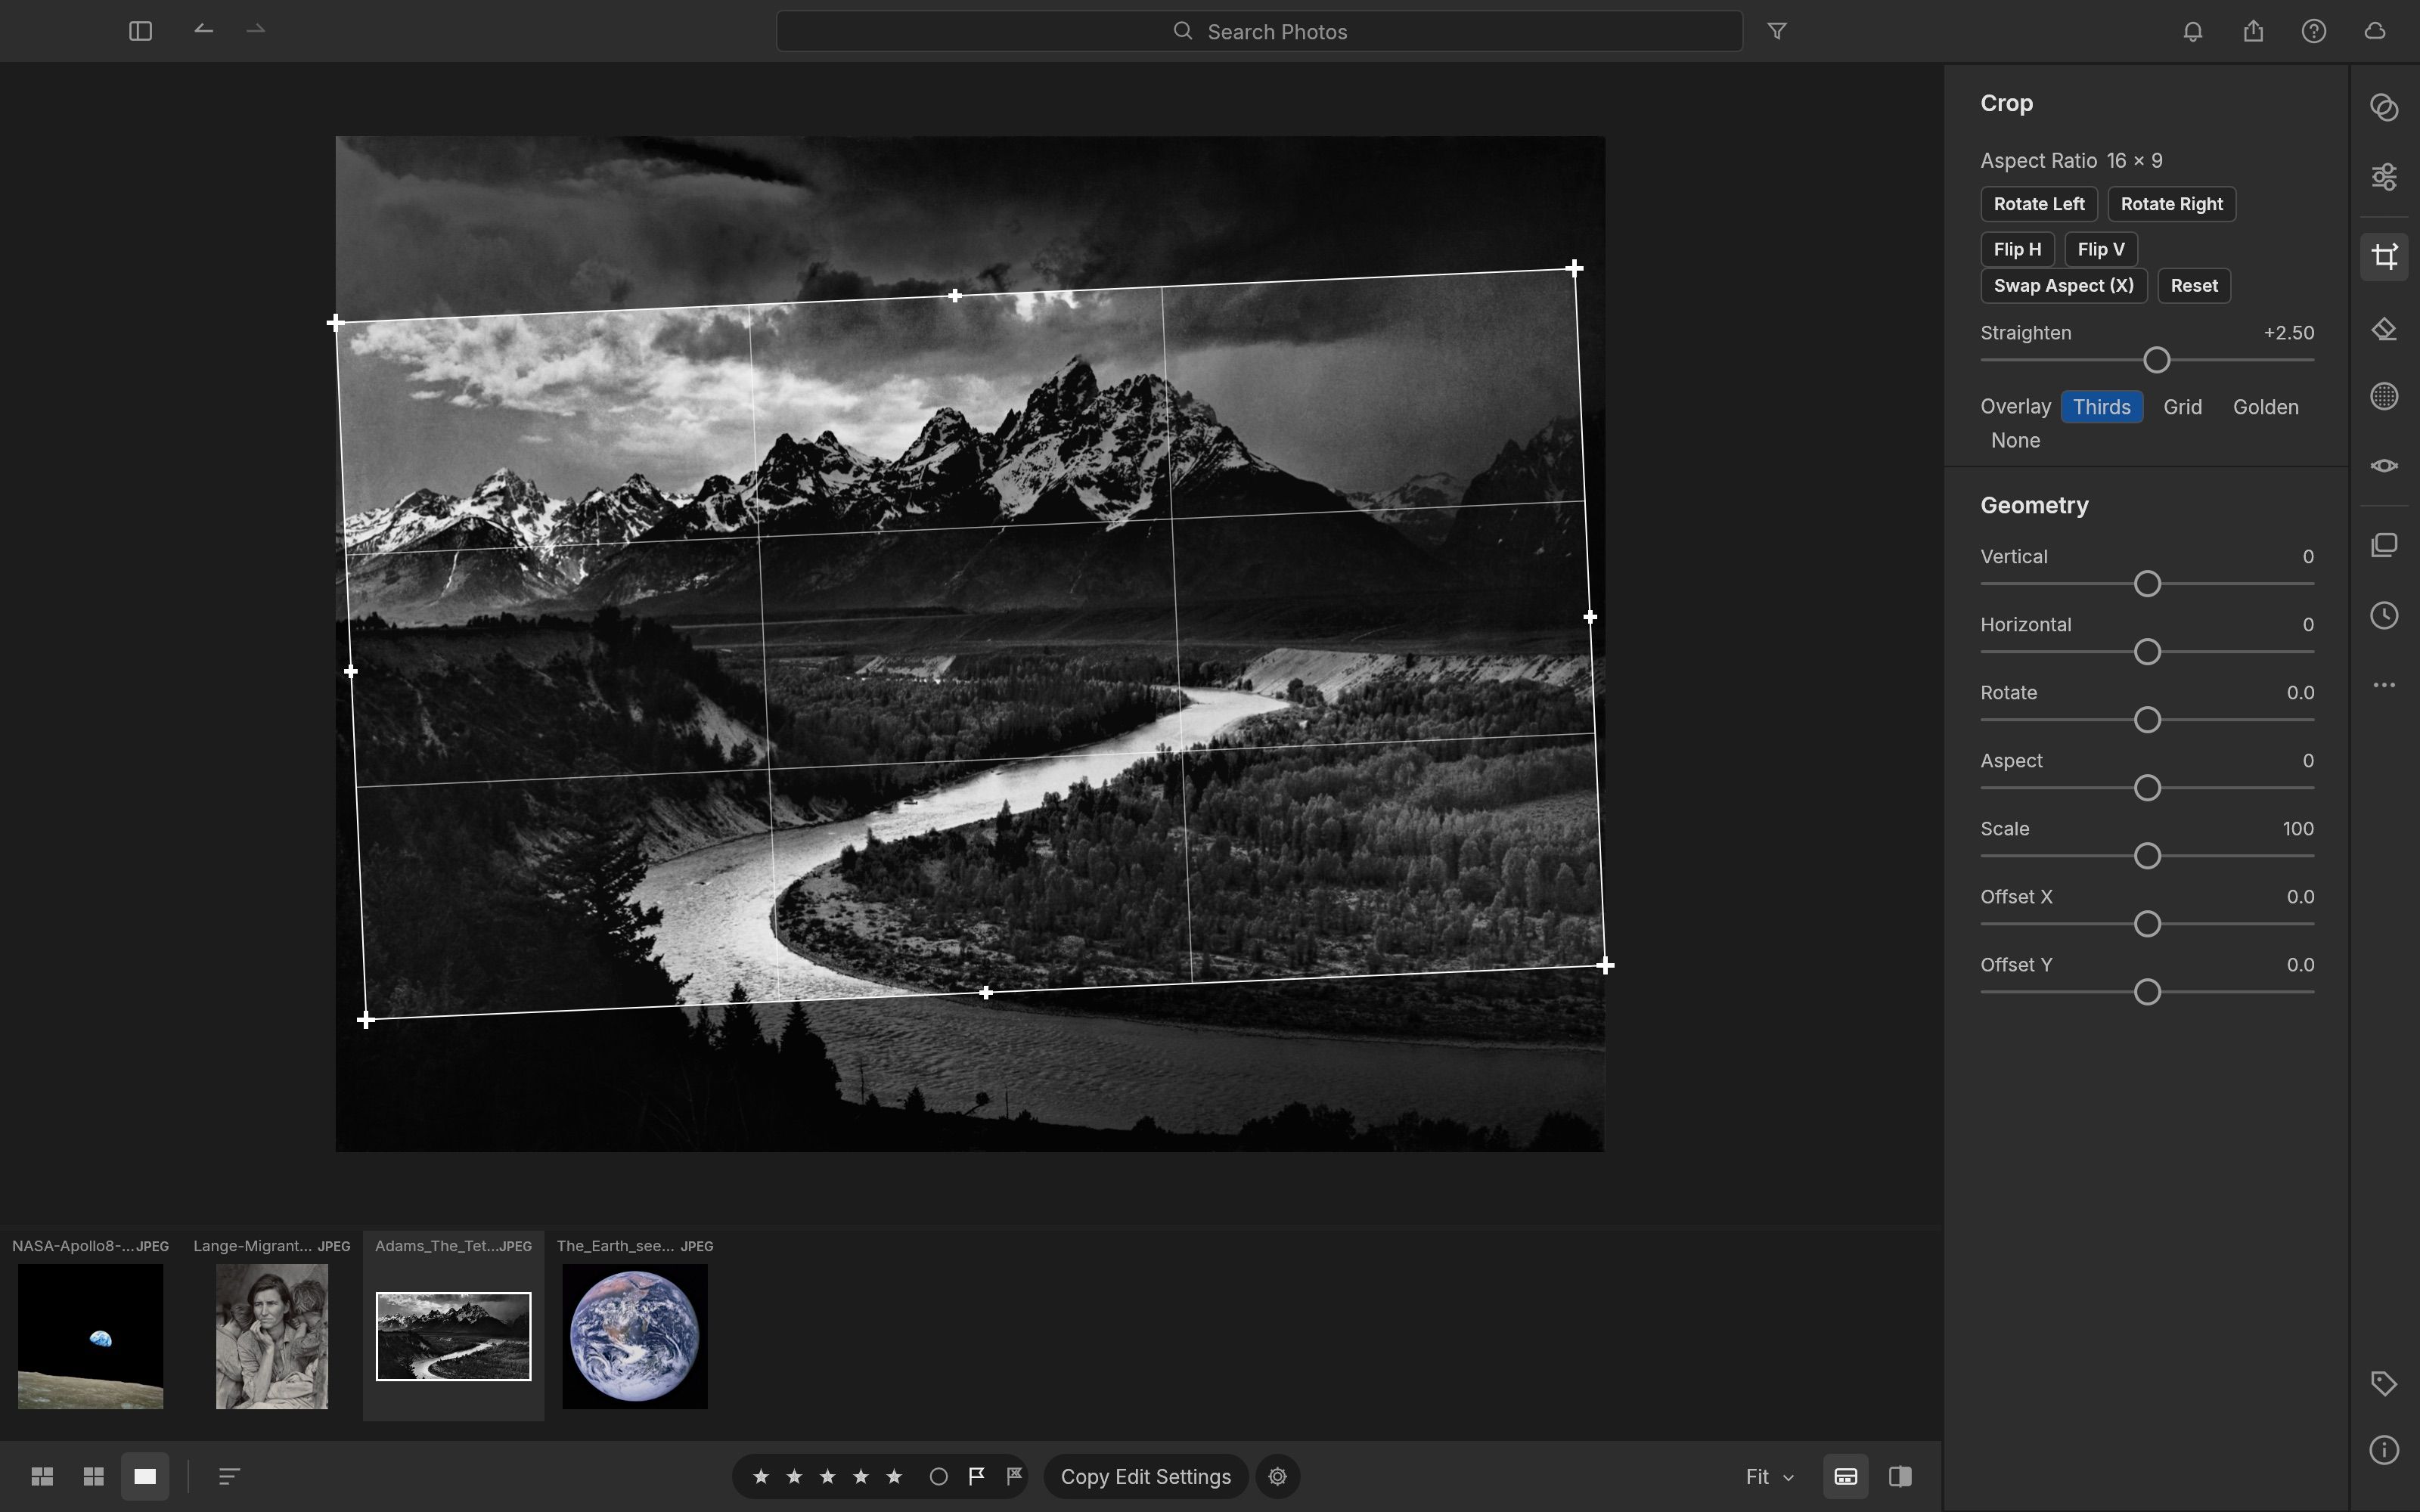Screen dimensions: 2420x1512
Task: Open the Info panel icon
Action: (x=2384, y=1450)
